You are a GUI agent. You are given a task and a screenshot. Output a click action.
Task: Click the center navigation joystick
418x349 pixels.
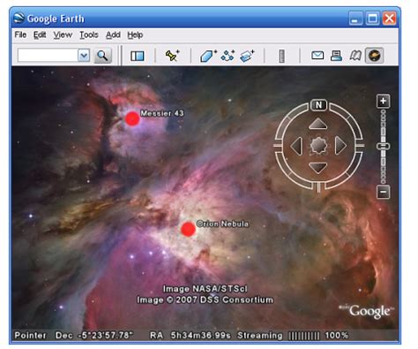(318, 146)
